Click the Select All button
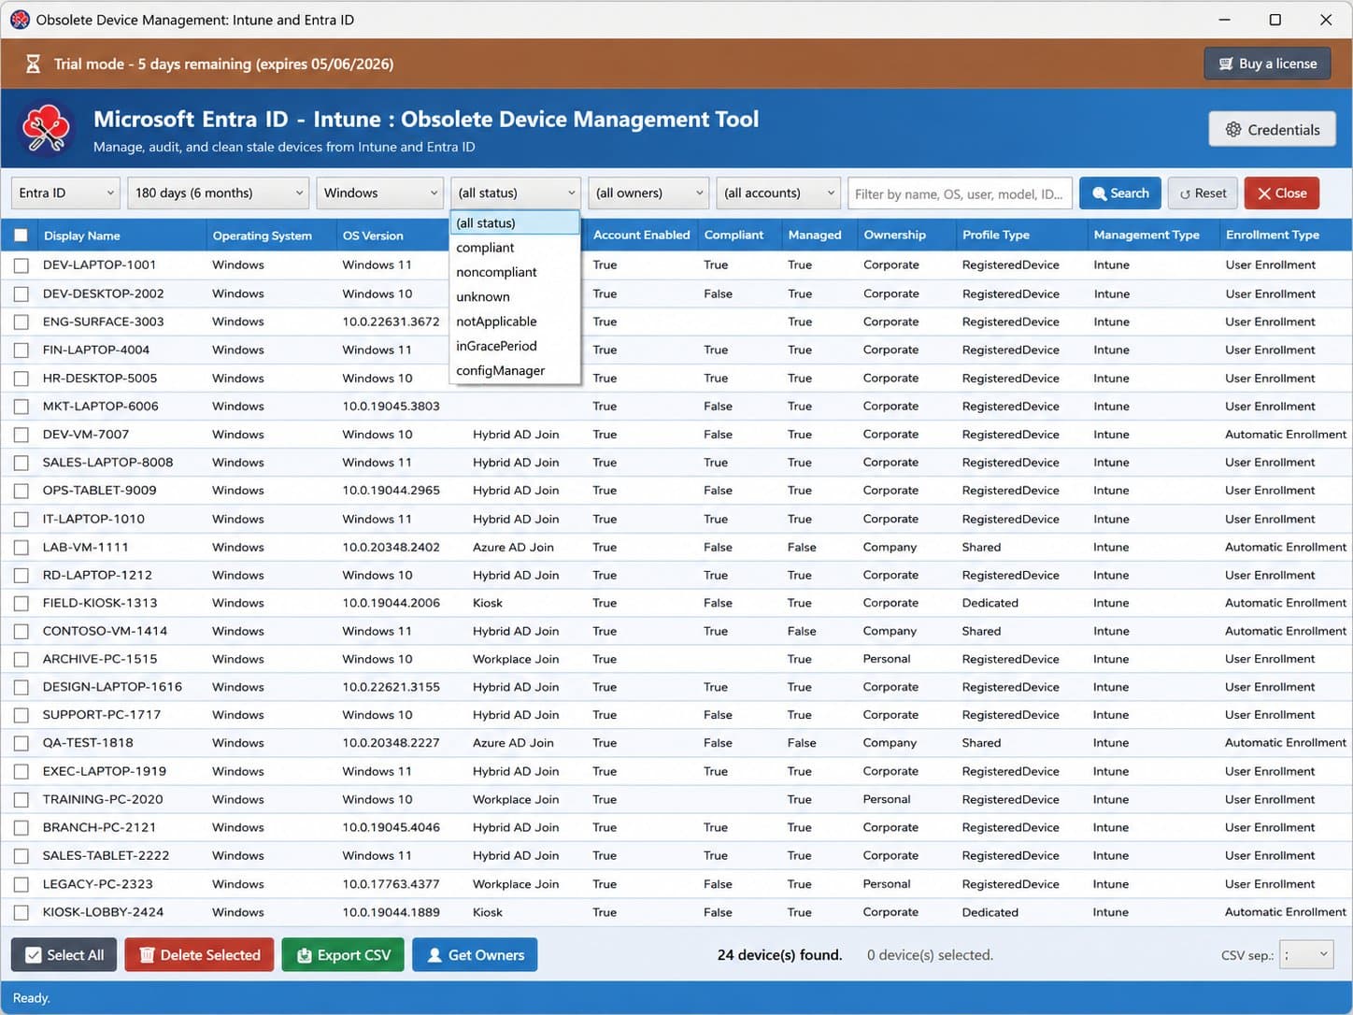 [64, 955]
